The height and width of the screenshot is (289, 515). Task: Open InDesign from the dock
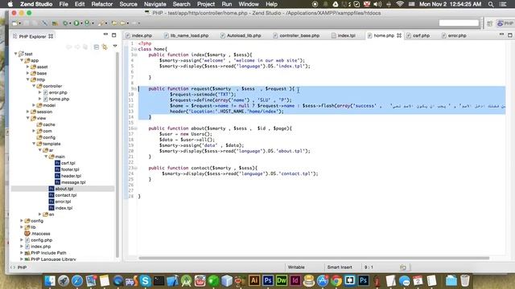(295, 281)
